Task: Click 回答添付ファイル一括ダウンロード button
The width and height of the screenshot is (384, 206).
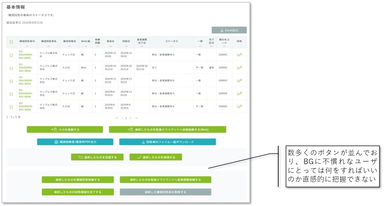Action: coord(167,142)
